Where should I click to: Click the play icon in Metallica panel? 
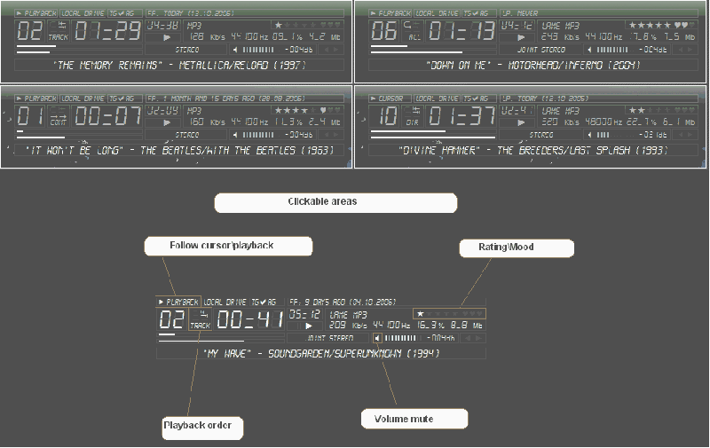tap(167, 37)
